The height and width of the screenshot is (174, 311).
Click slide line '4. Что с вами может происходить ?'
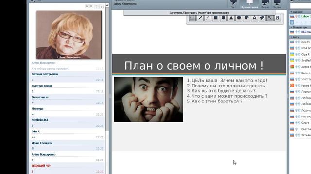click(227, 96)
